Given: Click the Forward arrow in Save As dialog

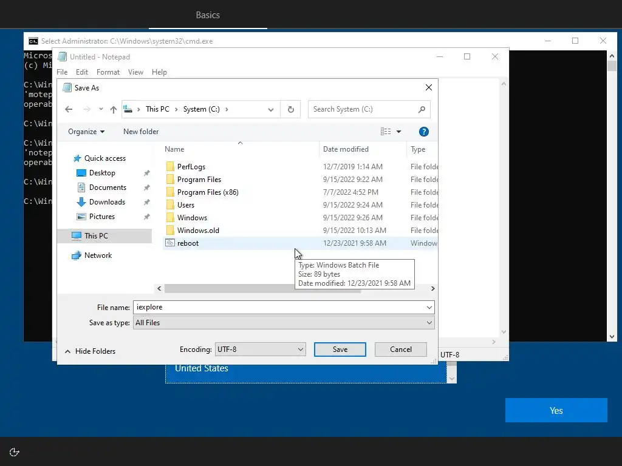Looking at the screenshot, I should [86, 109].
